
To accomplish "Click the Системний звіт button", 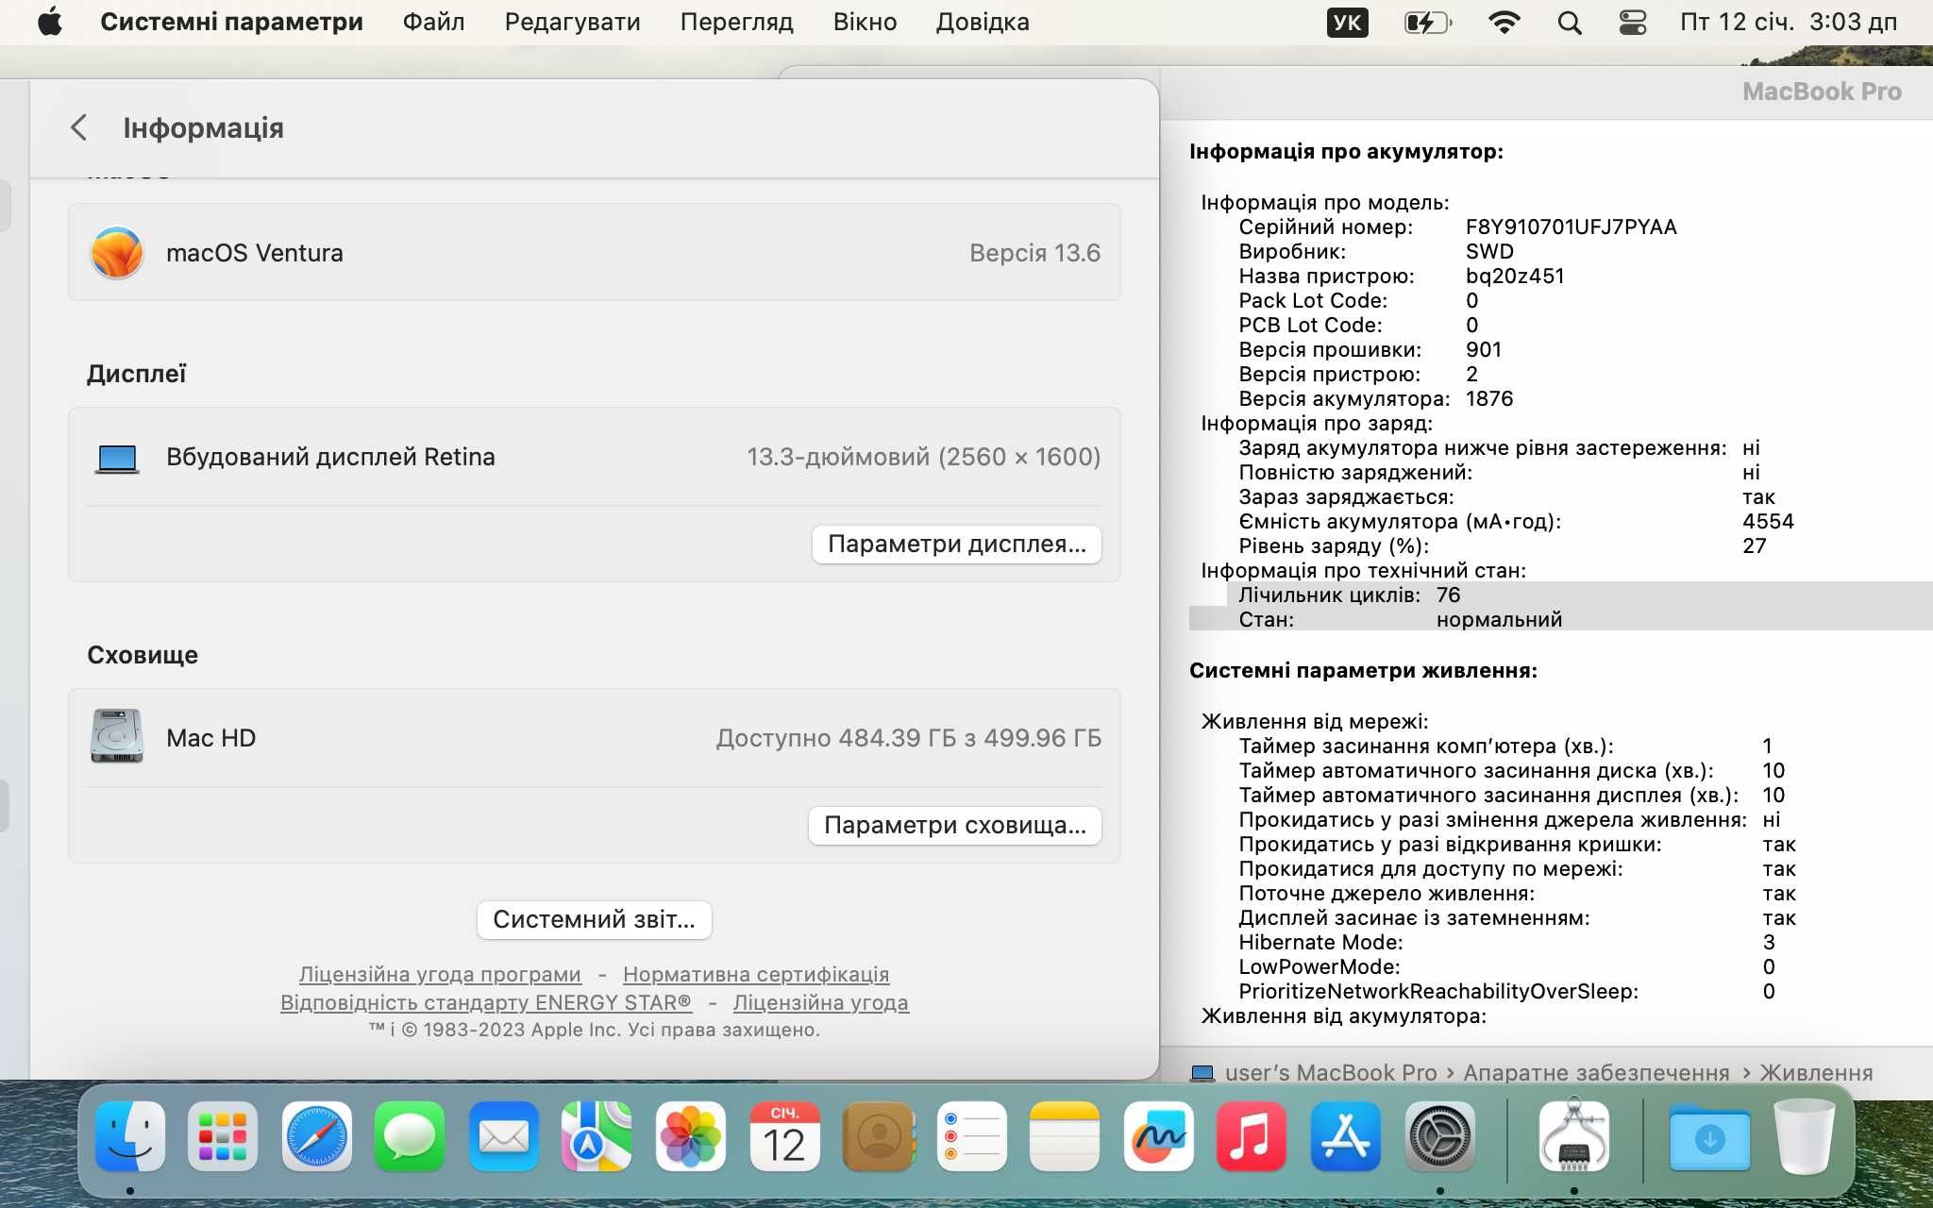I will 595,920.
